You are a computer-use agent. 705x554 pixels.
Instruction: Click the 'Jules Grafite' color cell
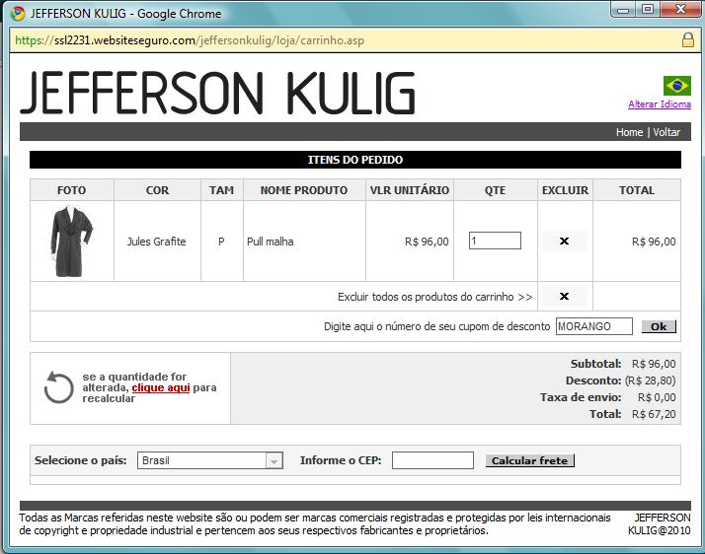(x=156, y=242)
